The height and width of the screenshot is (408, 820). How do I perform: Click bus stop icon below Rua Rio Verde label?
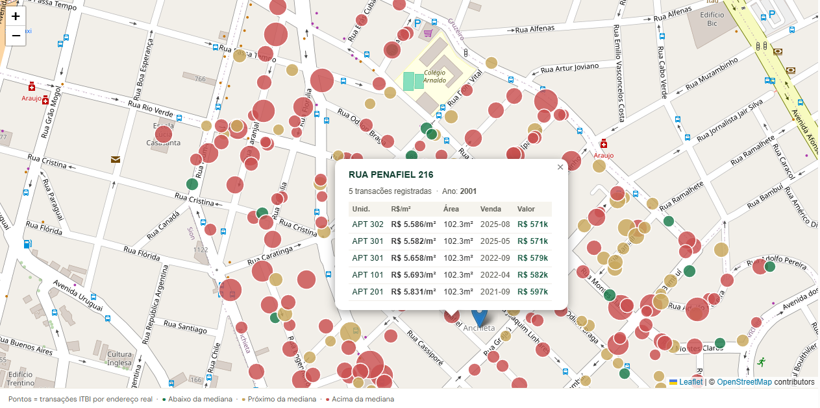[179, 118]
